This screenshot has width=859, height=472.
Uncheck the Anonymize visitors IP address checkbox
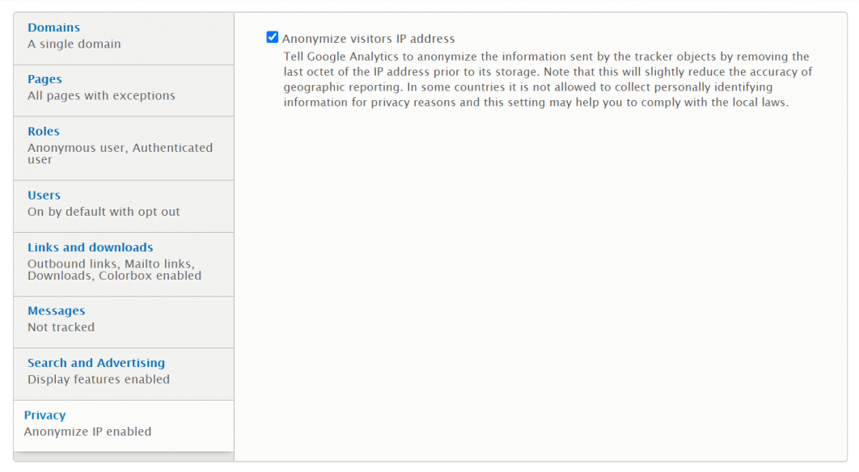coord(273,37)
